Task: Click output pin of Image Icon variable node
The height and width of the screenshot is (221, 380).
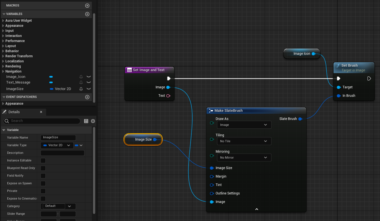Action: (x=313, y=54)
